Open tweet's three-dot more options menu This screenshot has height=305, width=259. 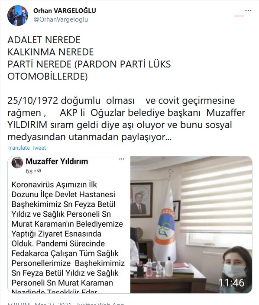(x=248, y=10)
